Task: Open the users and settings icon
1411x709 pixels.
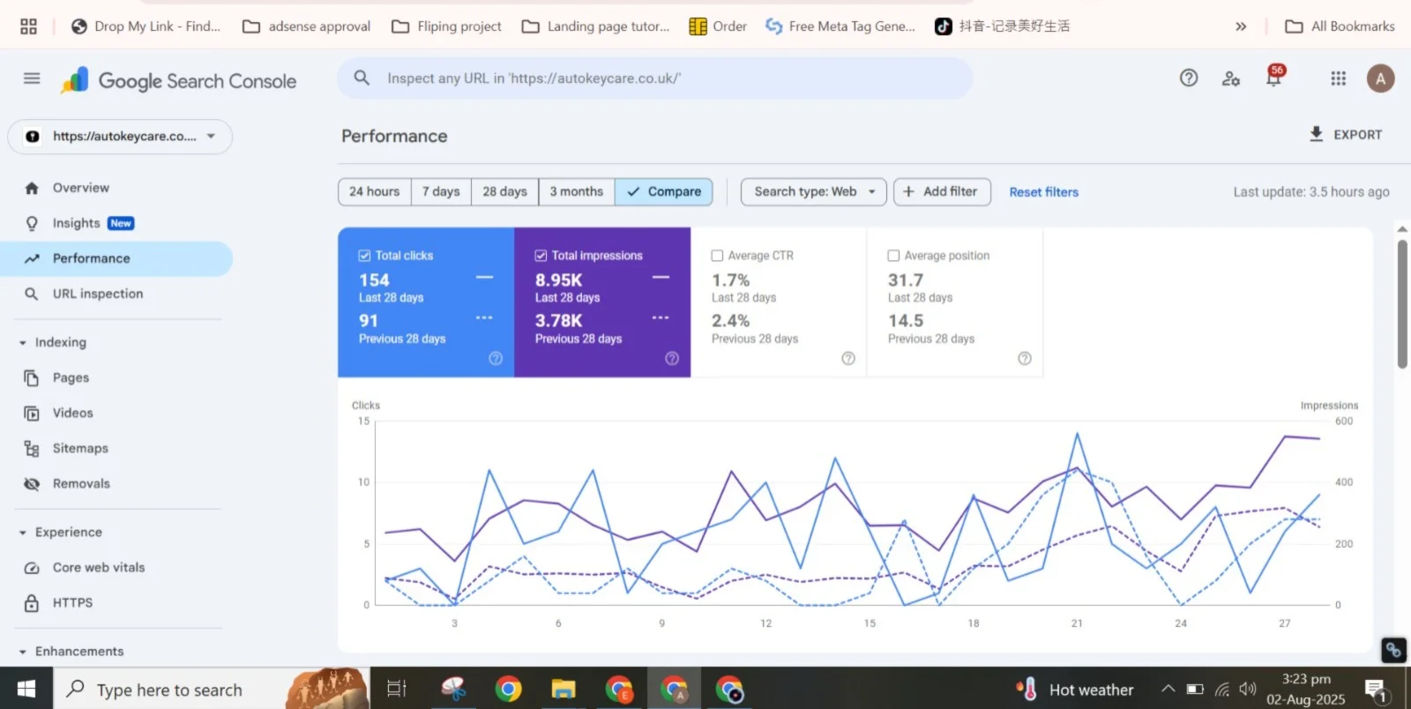Action: (x=1231, y=78)
